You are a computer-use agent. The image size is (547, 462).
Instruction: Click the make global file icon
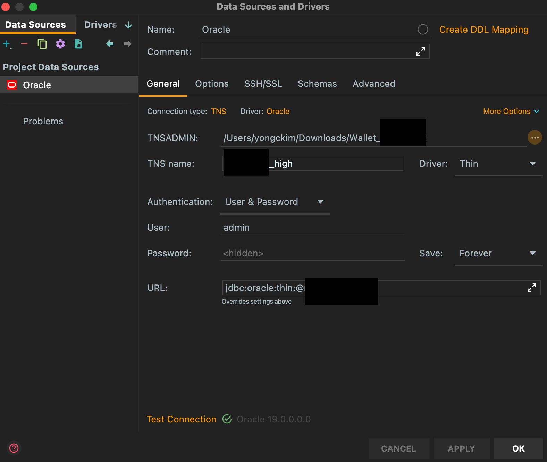(78, 44)
